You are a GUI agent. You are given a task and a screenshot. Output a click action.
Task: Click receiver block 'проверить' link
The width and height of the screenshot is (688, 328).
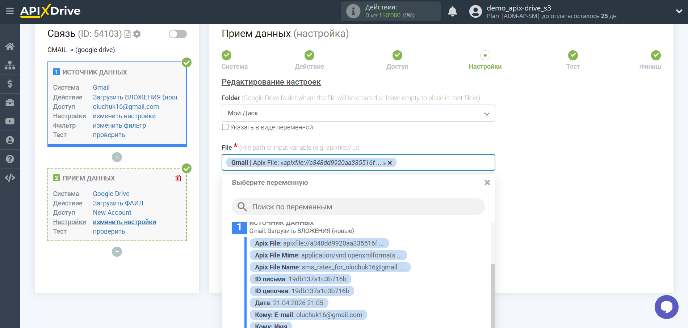pyautogui.click(x=109, y=231)
